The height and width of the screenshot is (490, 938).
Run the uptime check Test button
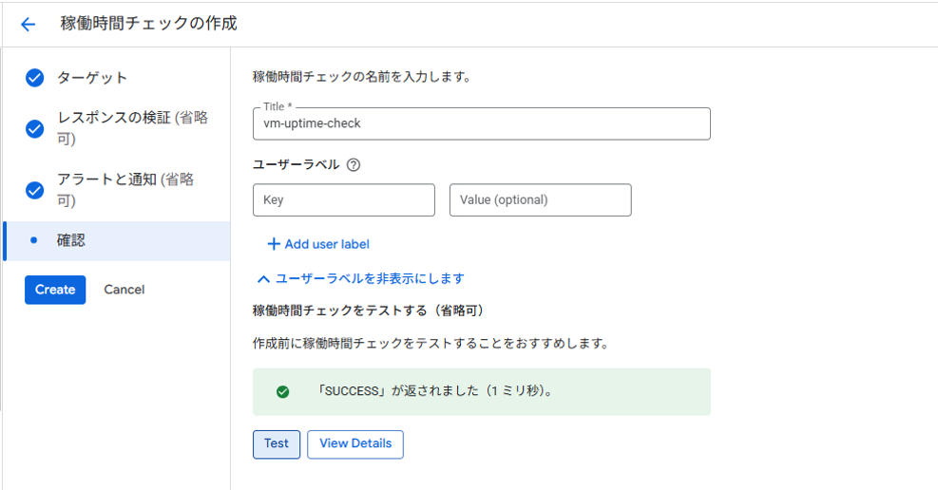point(277,444)
